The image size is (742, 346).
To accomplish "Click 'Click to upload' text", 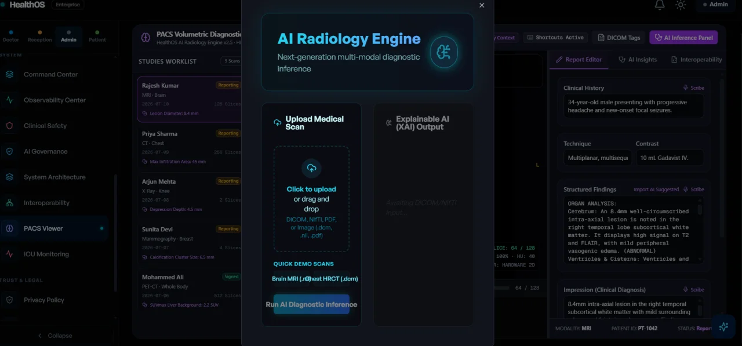I will 311,189.
